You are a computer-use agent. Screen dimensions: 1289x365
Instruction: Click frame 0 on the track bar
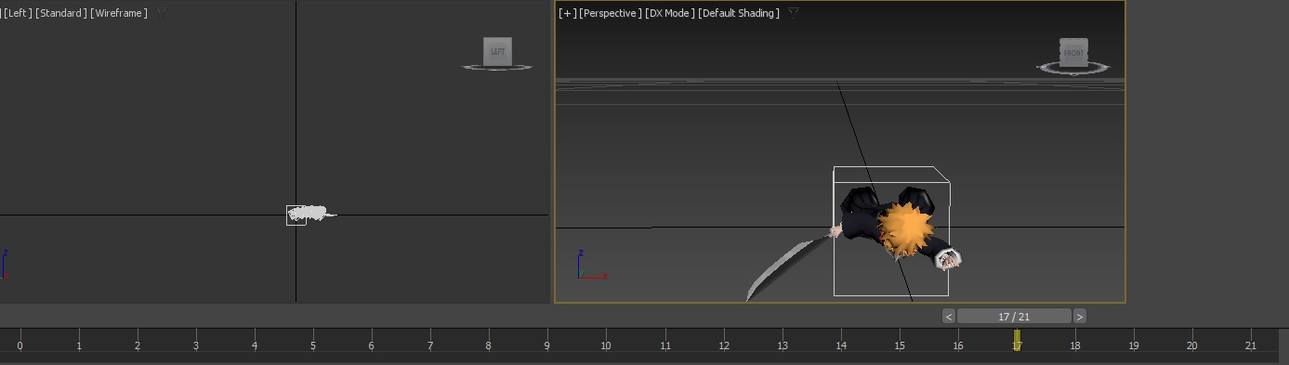click(x=20, y=345)
